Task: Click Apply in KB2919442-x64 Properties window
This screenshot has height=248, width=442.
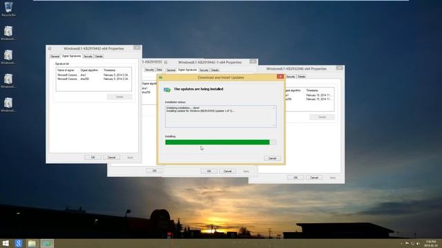Action: tap(130, 158)
